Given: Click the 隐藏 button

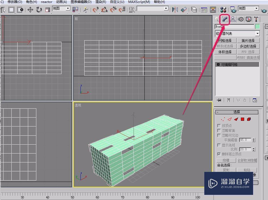Looking at the screenshot, I should point(226,160).
